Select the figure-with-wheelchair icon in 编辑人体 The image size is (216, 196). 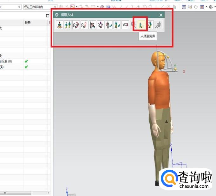tap(92, 25)
